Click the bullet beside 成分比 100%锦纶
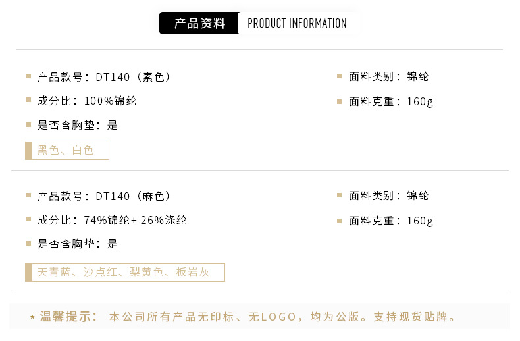520x341 pixels. click(x=29, y=100)
